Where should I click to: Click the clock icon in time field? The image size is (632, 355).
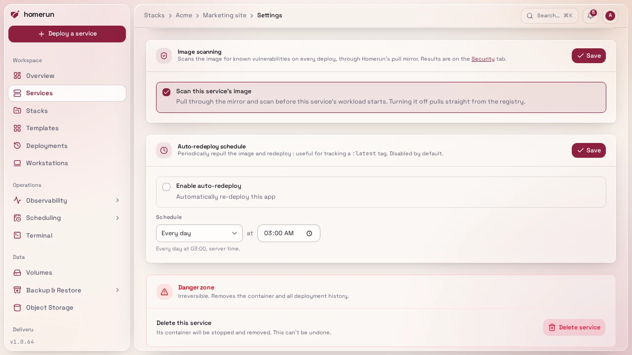click(310, 233)
